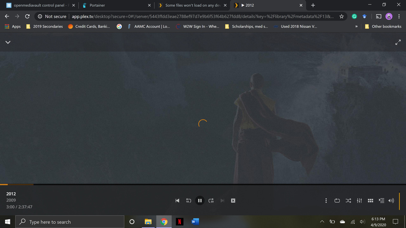This screenshot has height=228, width=406.
Task: Seek on the playback progress bar
Action: pos(203,185)
